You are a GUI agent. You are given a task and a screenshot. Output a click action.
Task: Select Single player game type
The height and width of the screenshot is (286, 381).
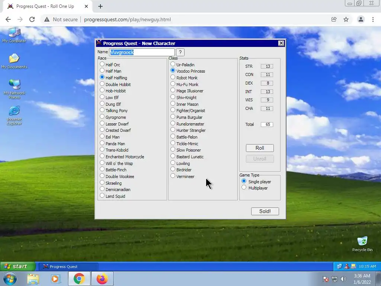point(244,181)
